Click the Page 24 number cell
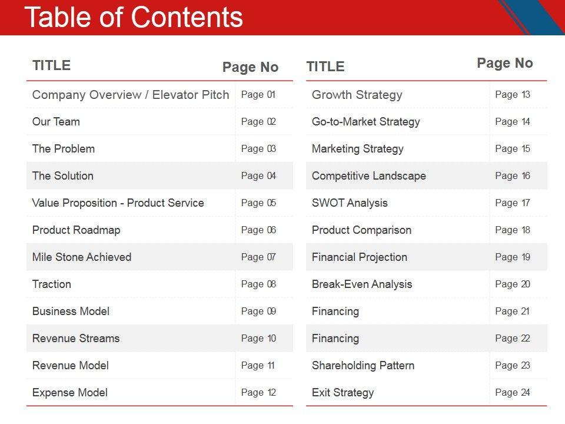 click(x=513, y=393)
